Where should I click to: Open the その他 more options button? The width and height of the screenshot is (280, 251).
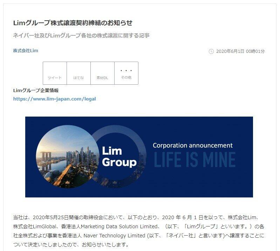click(126, 73)
